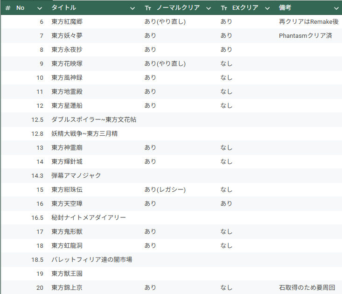Image resolution: width=342 pixels, height=294 pixels.
Task: Select the Phantasmクリア済 note cell
Action: point(305,35)
